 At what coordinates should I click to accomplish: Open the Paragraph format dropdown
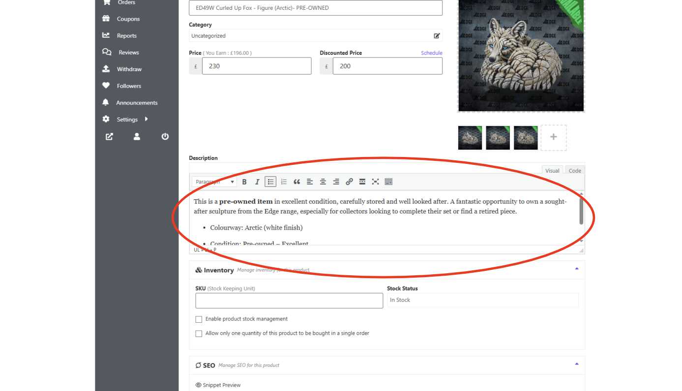point(214,182)
